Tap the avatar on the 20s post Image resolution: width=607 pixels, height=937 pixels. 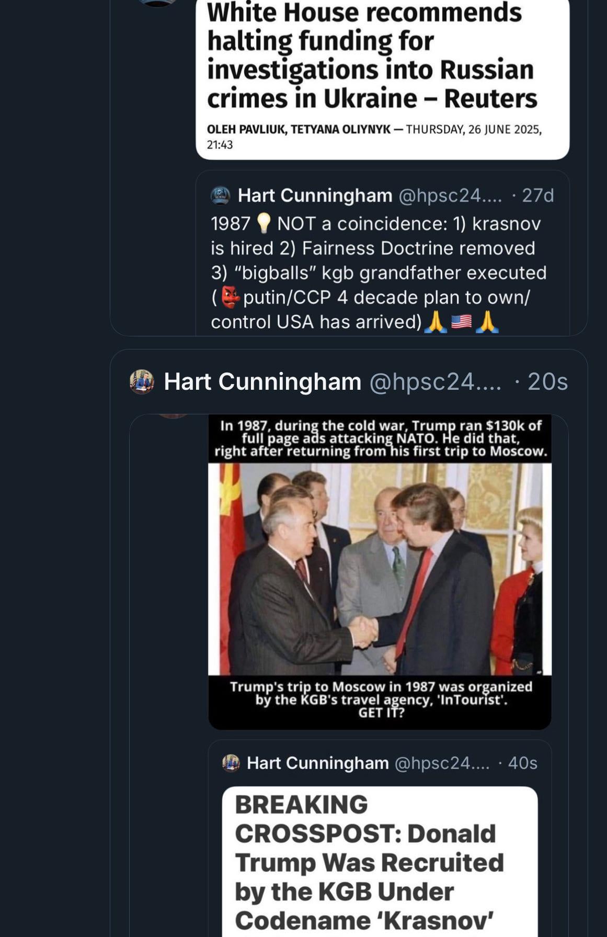pyautogui.click(x=142, y=382)
